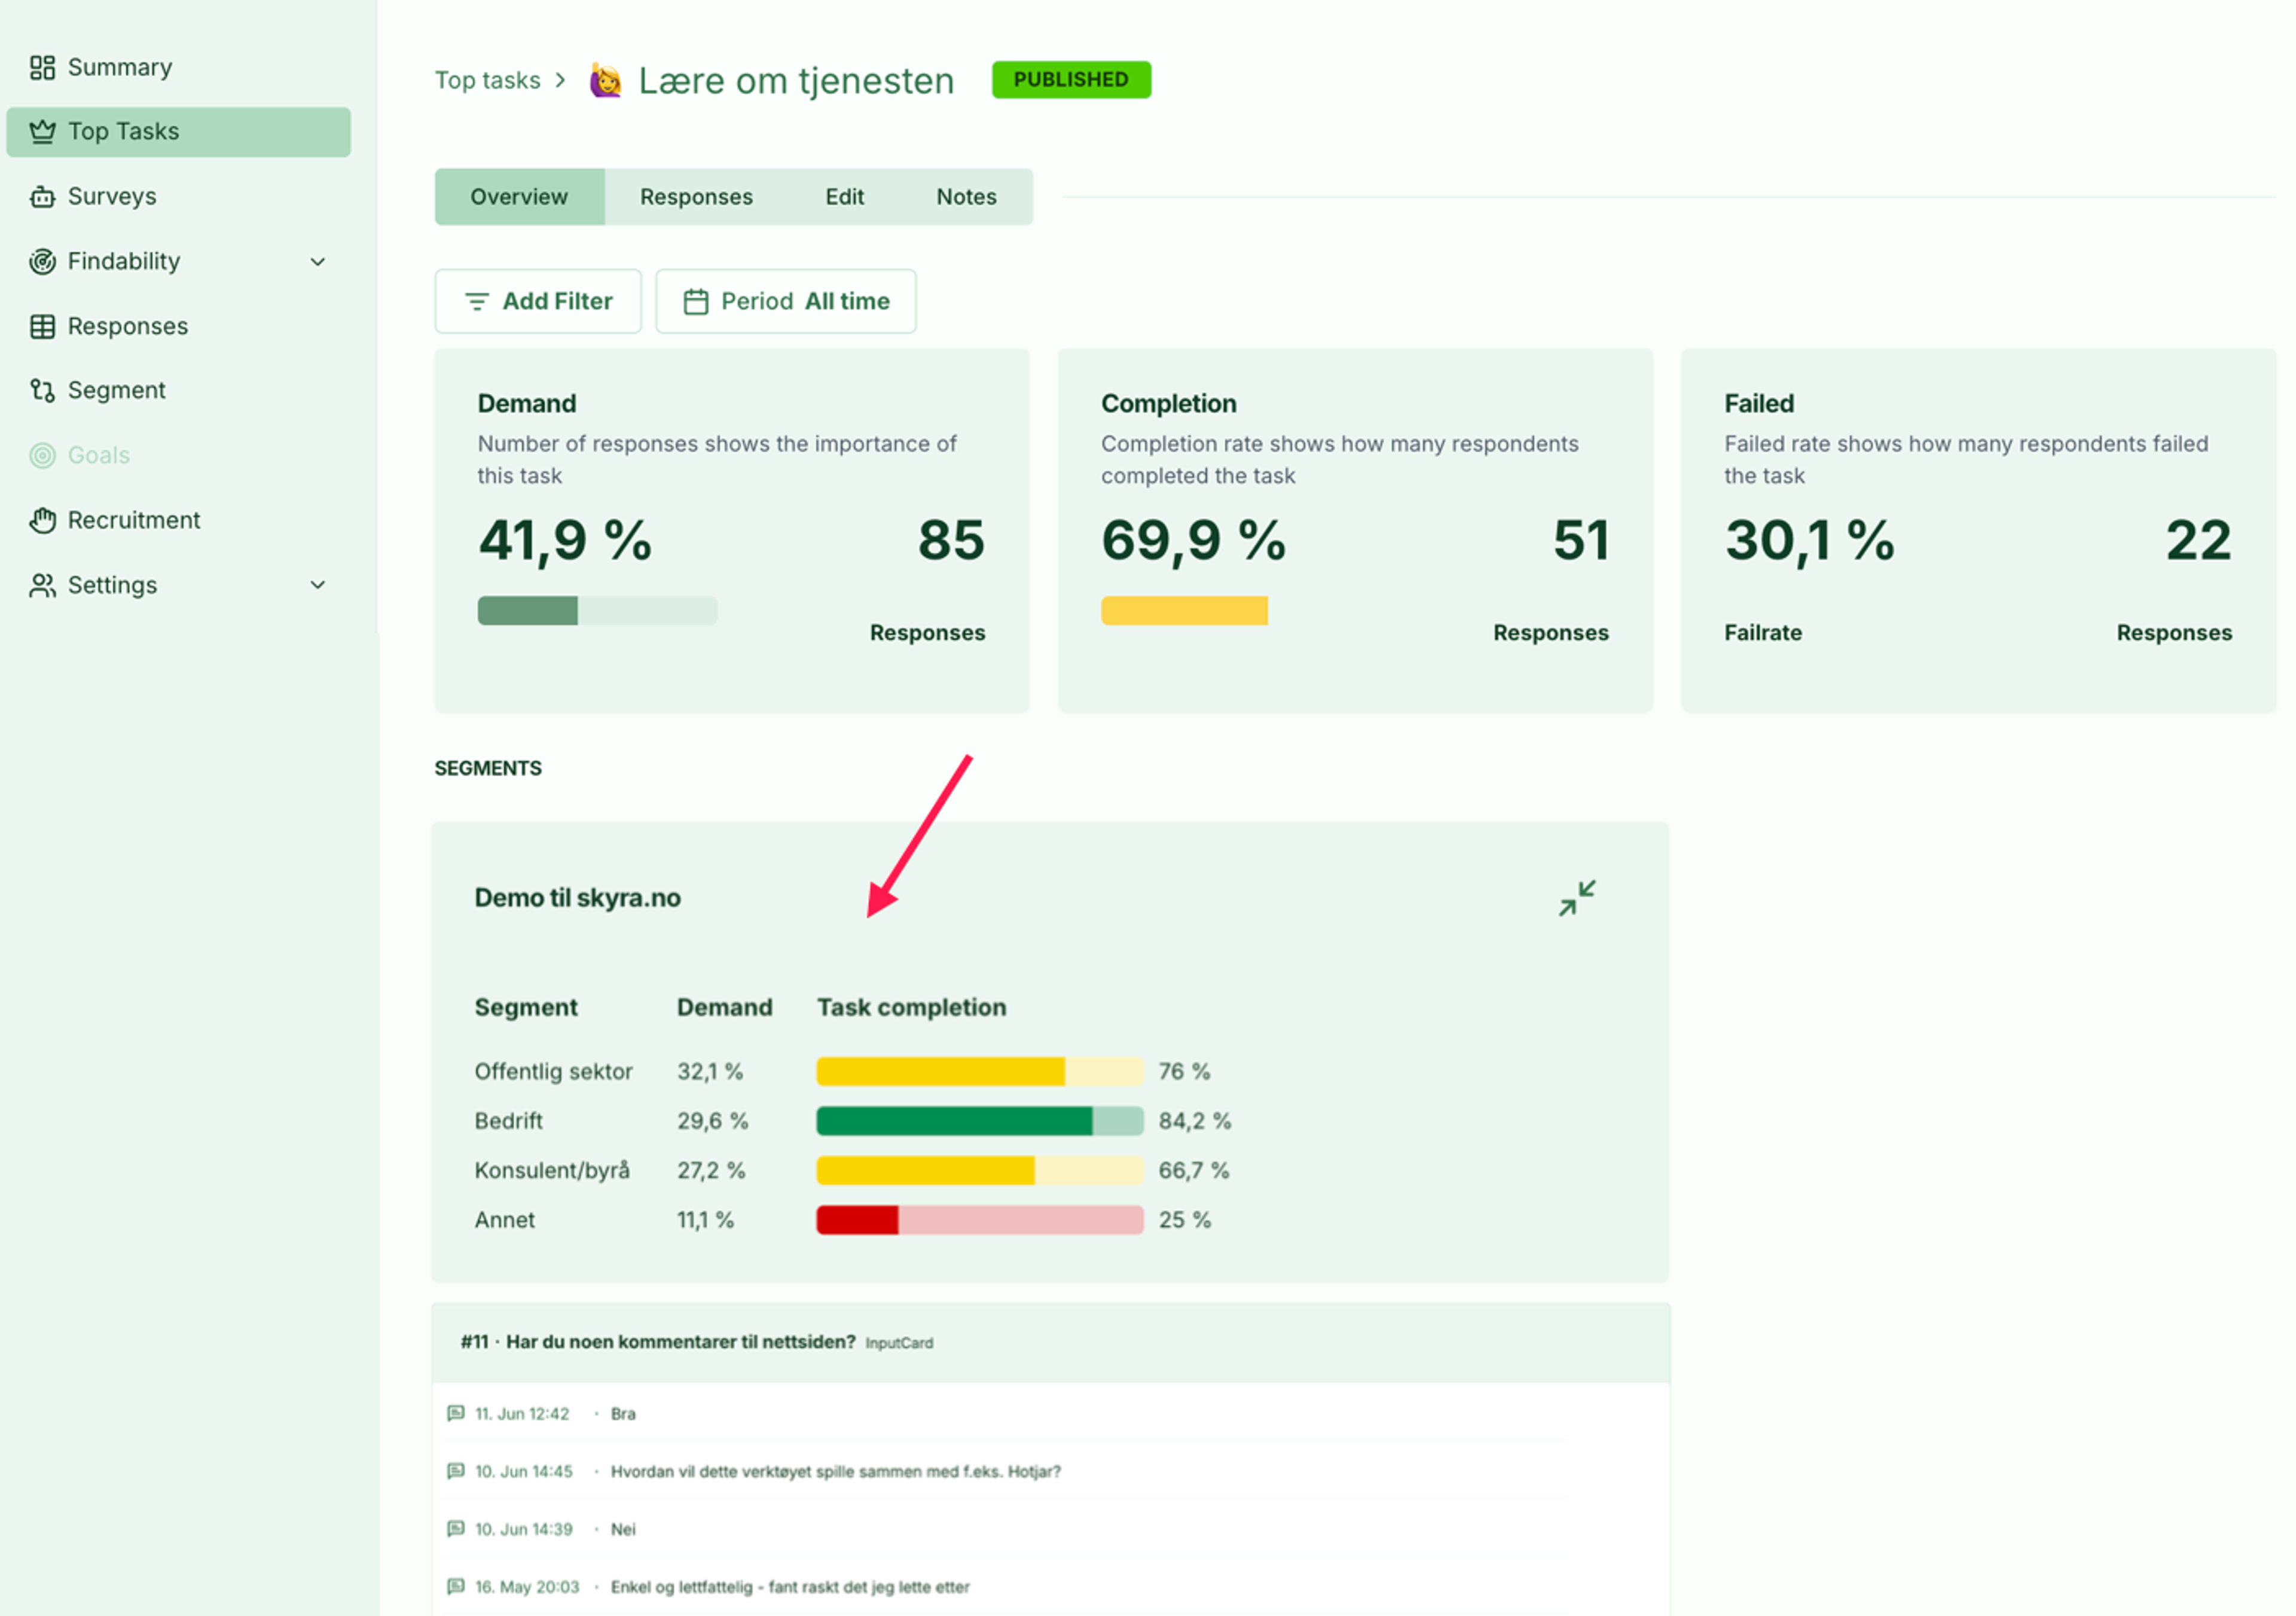
Task: Switch to the Overview tab
Action: pyautogui.click(x=519, y=197)
